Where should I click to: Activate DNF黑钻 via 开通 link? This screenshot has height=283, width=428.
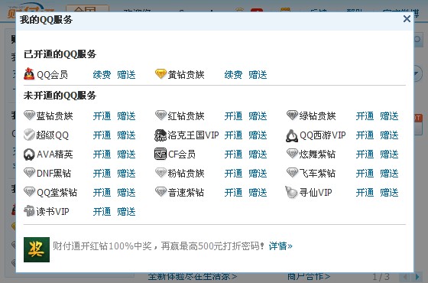102,174
